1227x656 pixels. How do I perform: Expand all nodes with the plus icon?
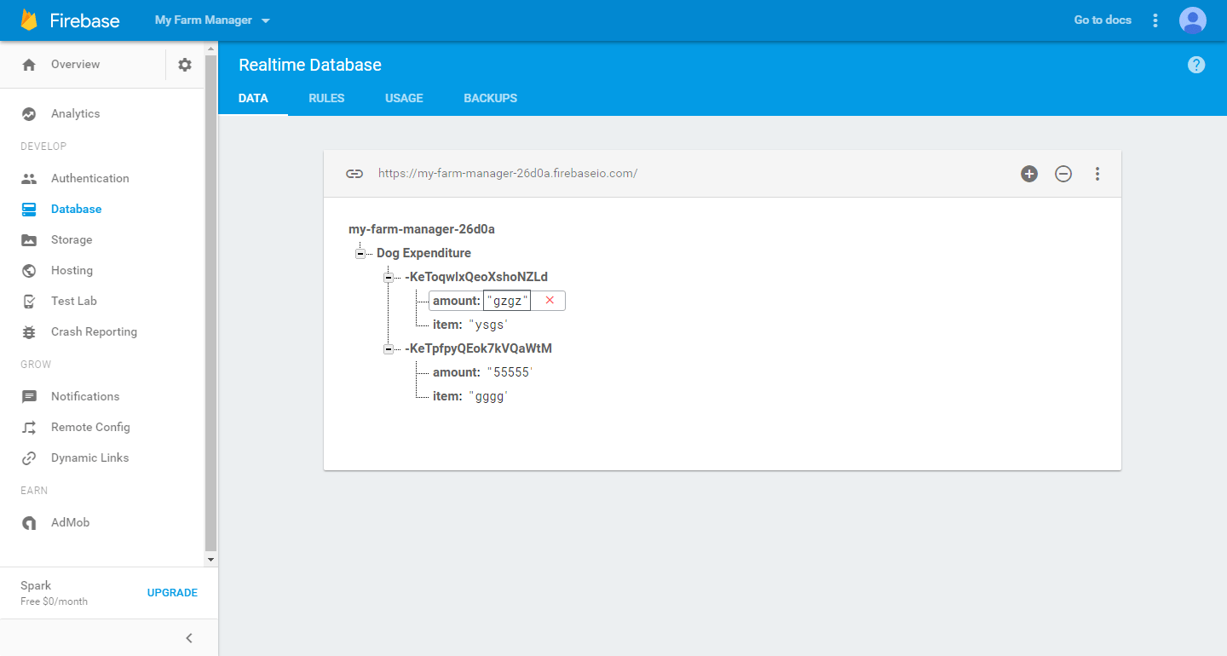coord(1029,174)
